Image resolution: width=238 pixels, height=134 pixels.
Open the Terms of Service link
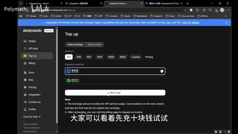coord(31,128)
